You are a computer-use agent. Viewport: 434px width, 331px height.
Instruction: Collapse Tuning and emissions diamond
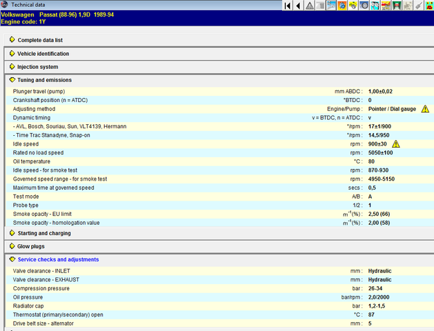pyautogui.click(x=12, y=79)
